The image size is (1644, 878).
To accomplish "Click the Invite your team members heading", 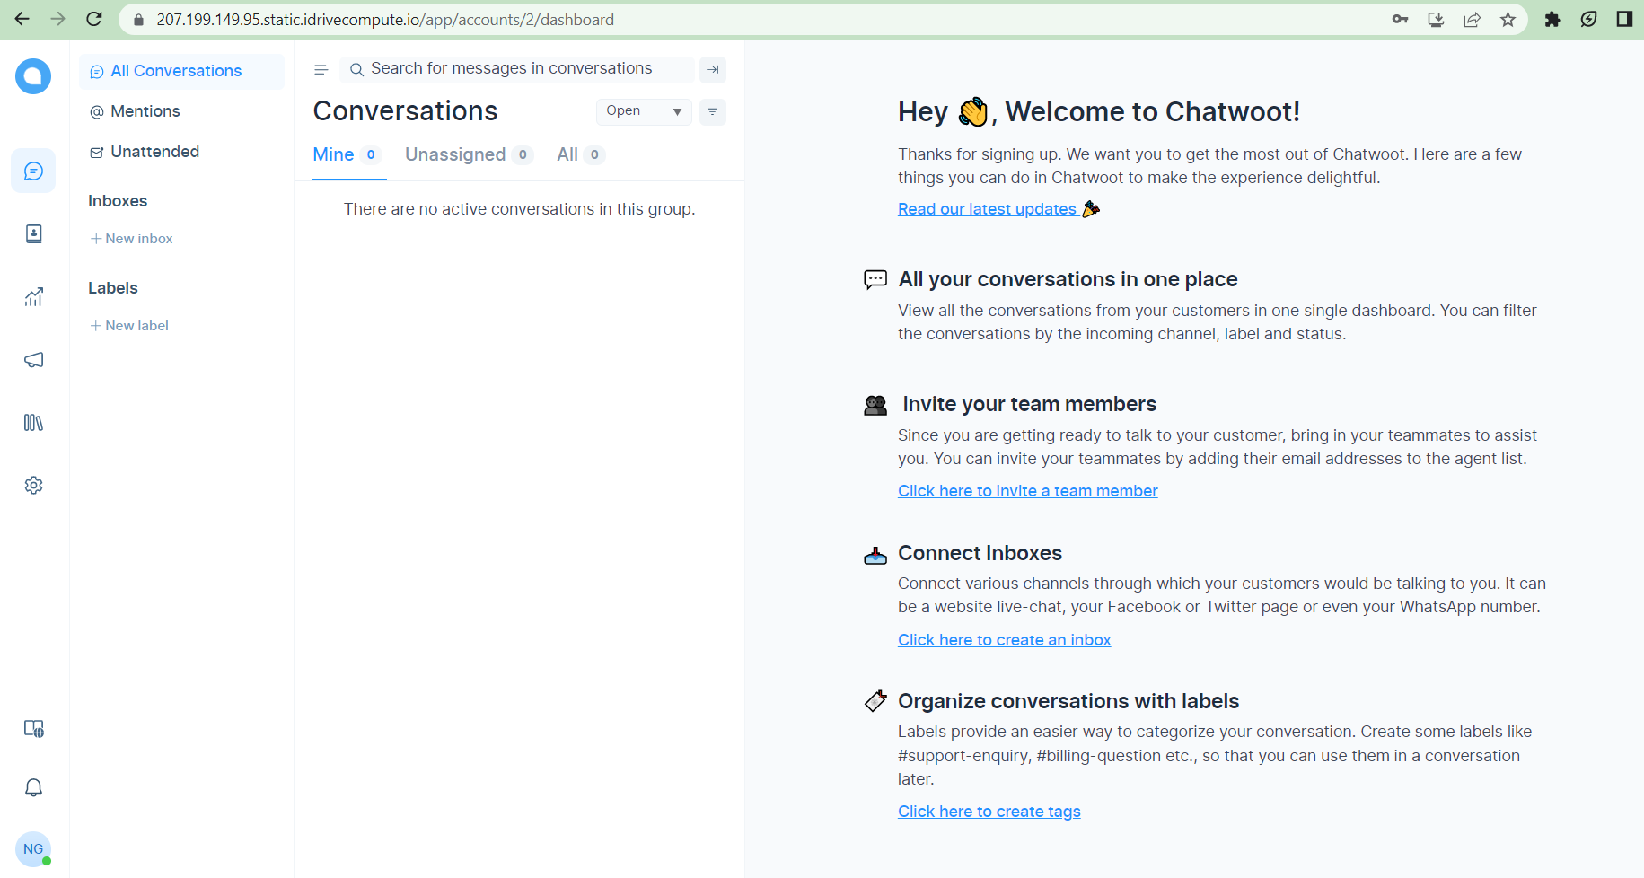I will click(x=1029, y=404).
